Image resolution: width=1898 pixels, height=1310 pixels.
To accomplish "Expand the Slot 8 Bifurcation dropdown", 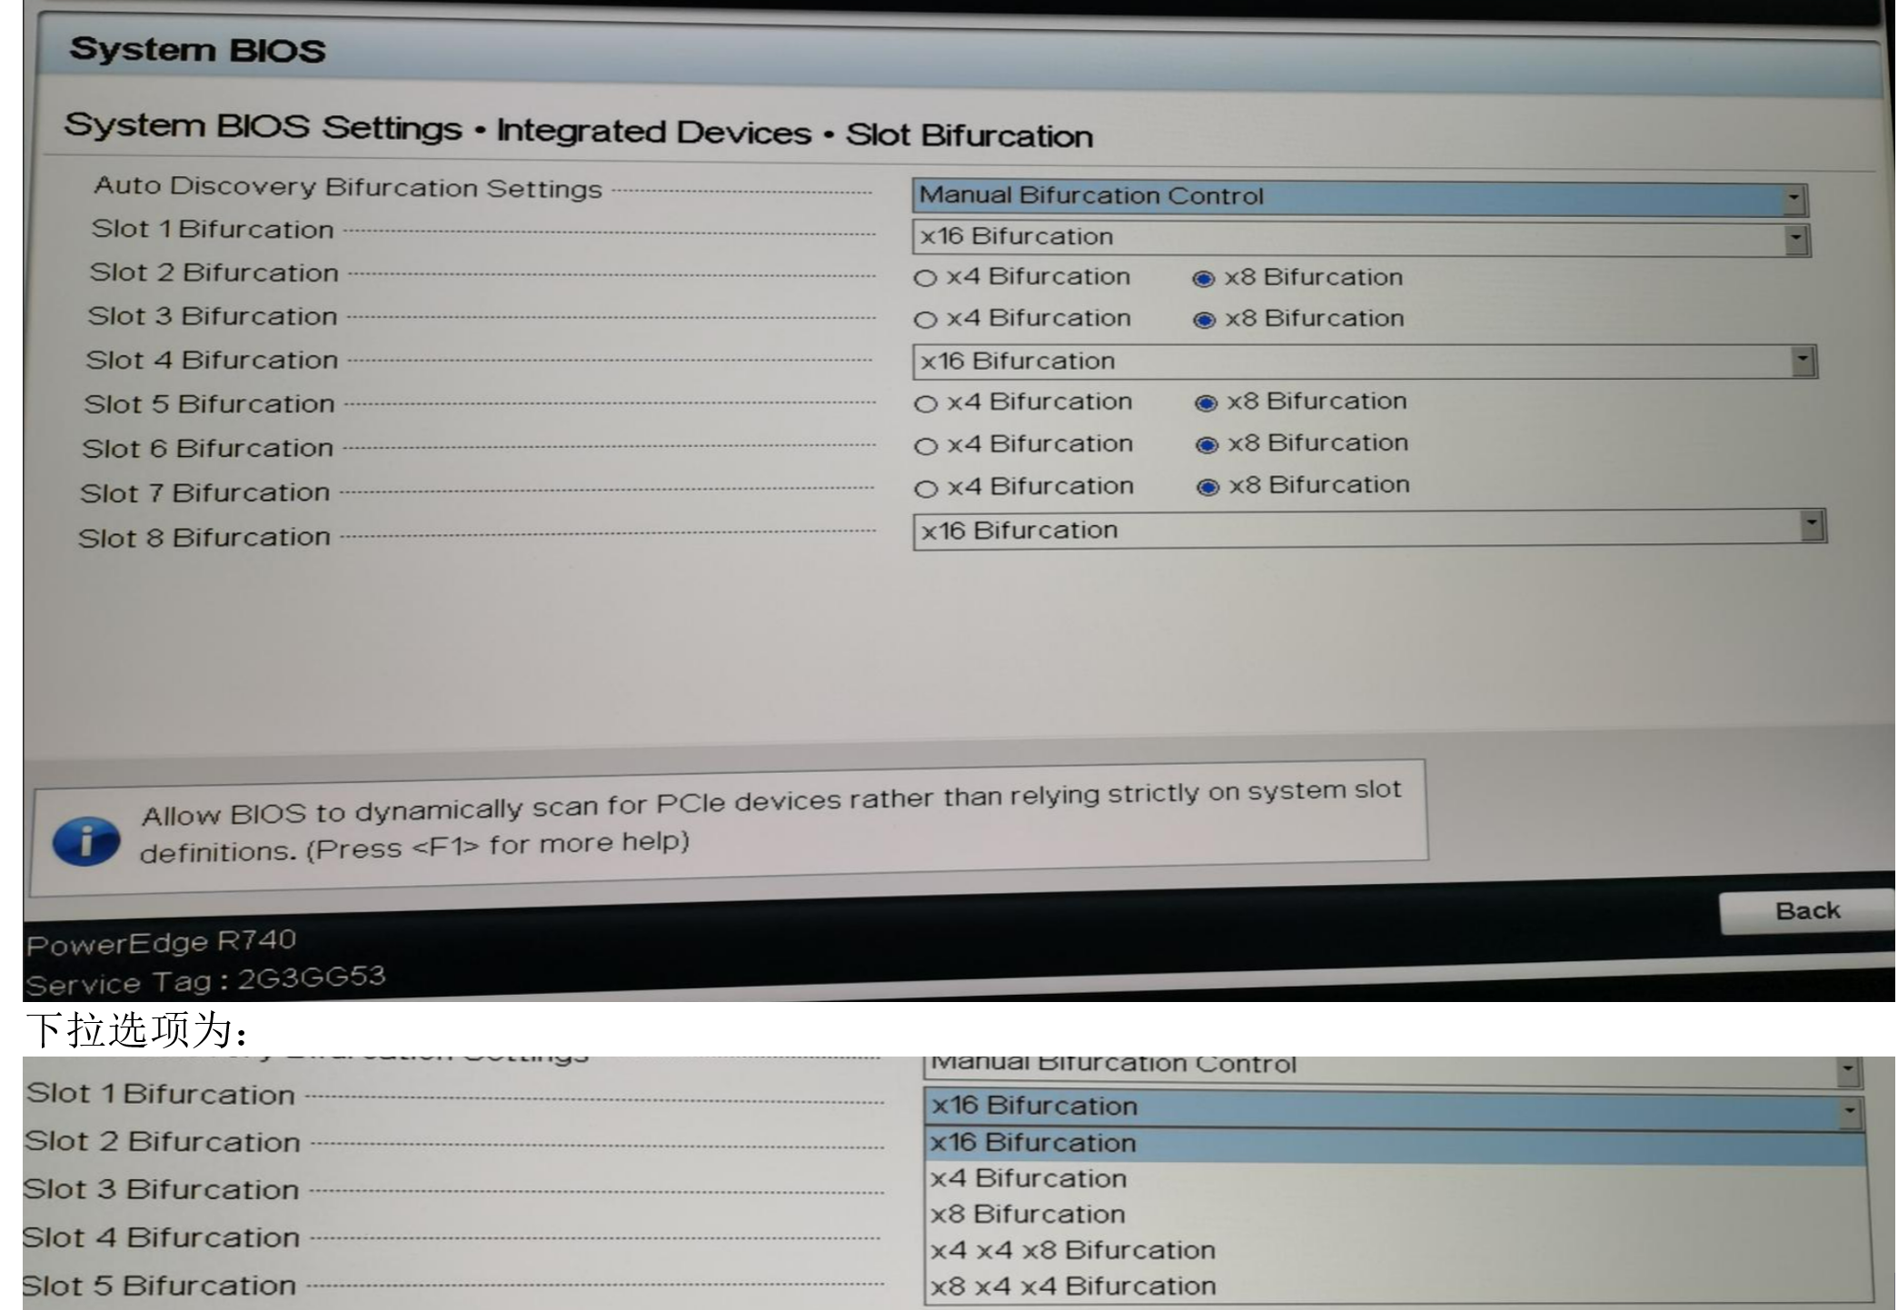I will pyautogui.click(x=1812, y=525).
